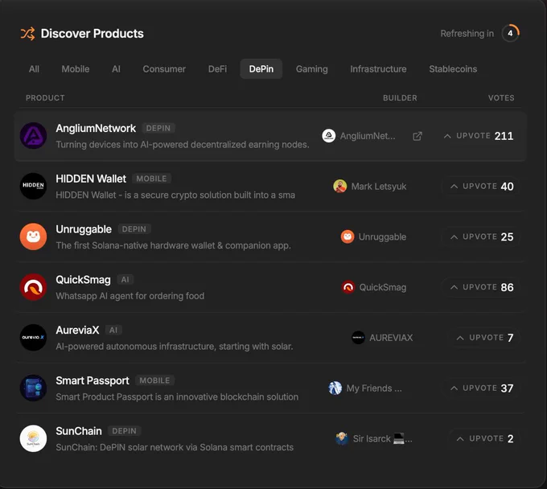Click Mark Letsyuk's builder avatar
This screenshot has height=489, width=547.
tap(339, 187)
